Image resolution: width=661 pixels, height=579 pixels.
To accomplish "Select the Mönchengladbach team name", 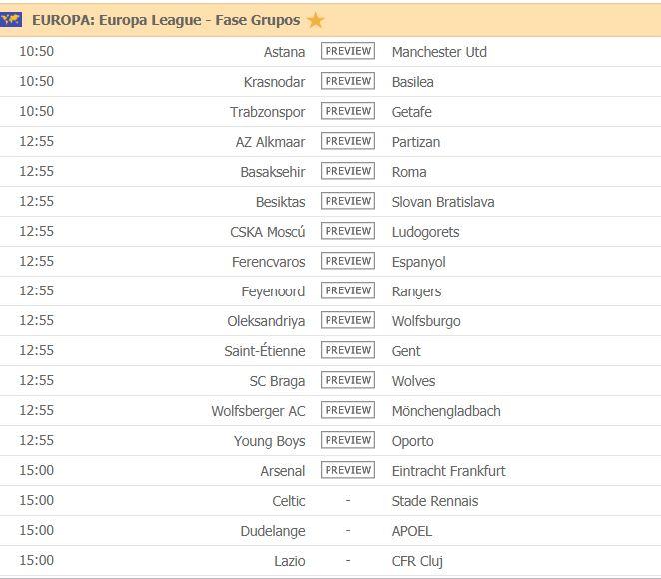I will (446, 411).
